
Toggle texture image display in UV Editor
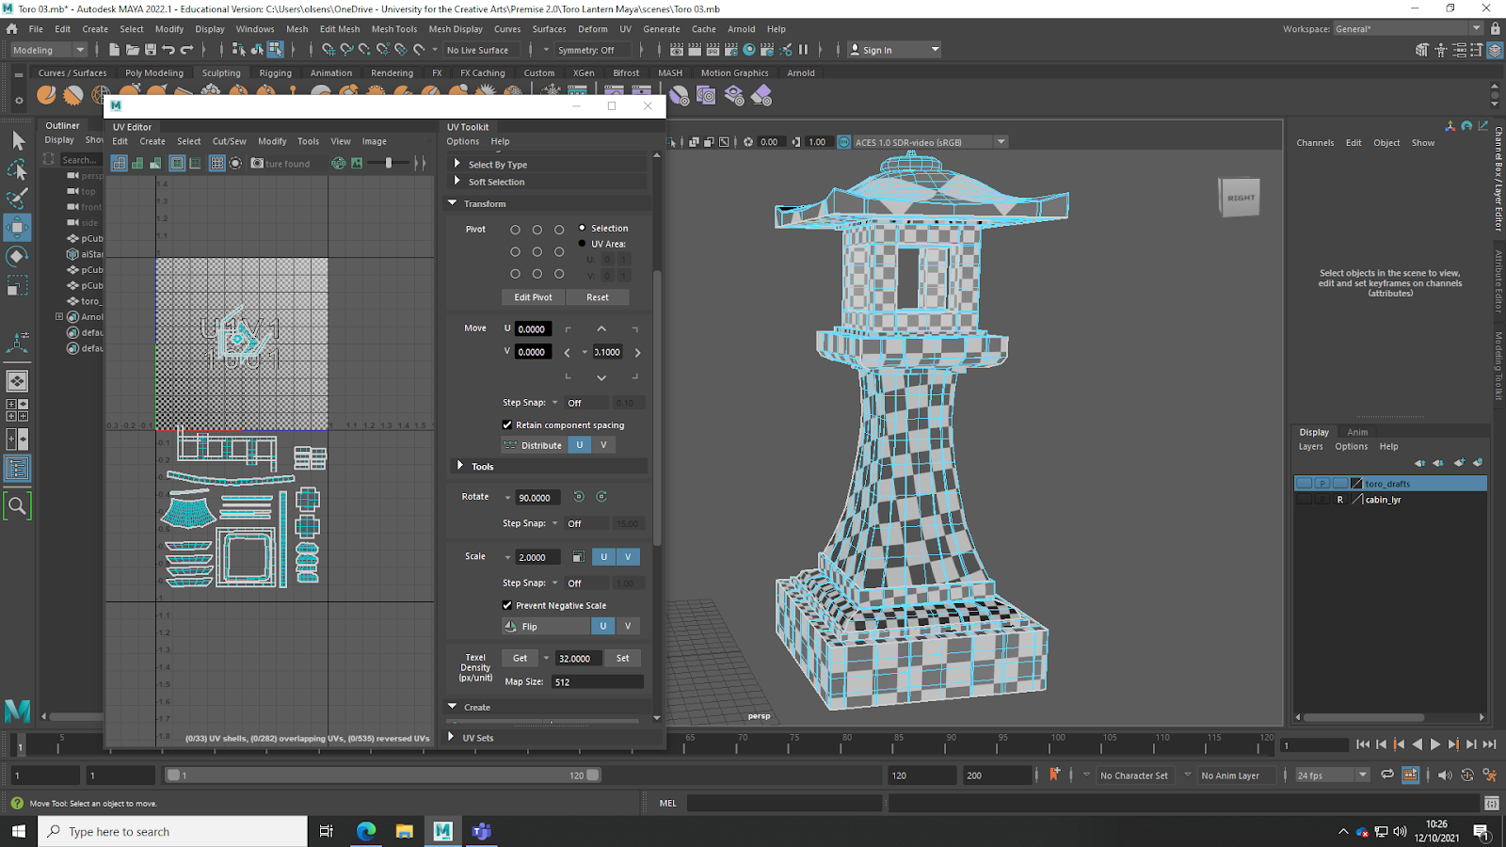click(x=357, y=163)
